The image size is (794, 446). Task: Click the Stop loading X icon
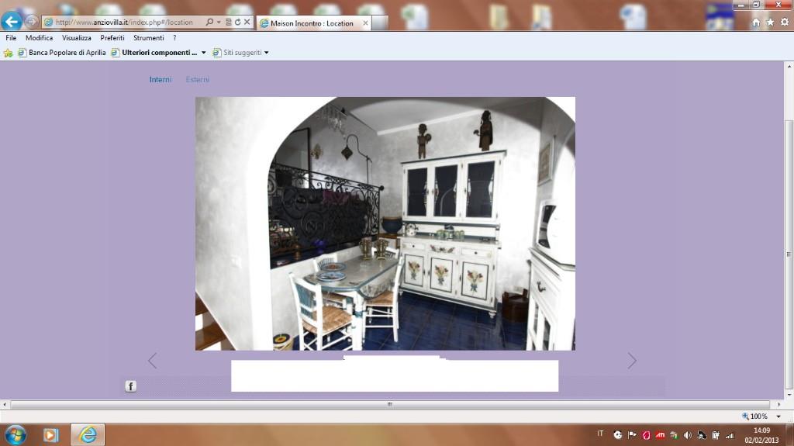pos(247,22)
